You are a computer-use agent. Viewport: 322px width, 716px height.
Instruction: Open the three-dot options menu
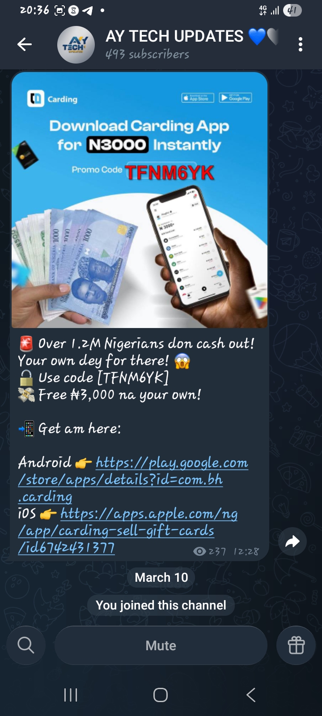point(301,44)
